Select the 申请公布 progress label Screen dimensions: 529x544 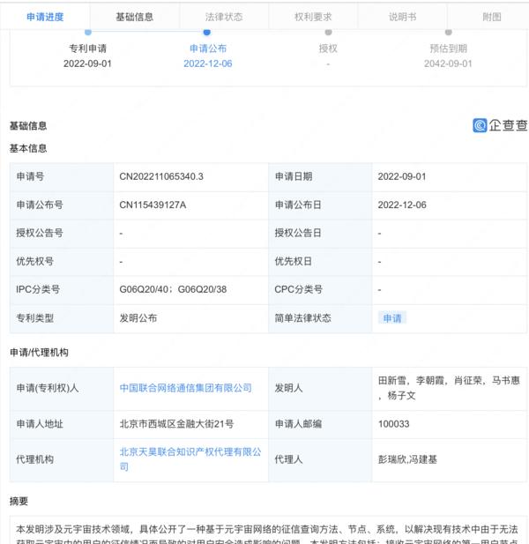pyautogui.click(x=208, y=48)
